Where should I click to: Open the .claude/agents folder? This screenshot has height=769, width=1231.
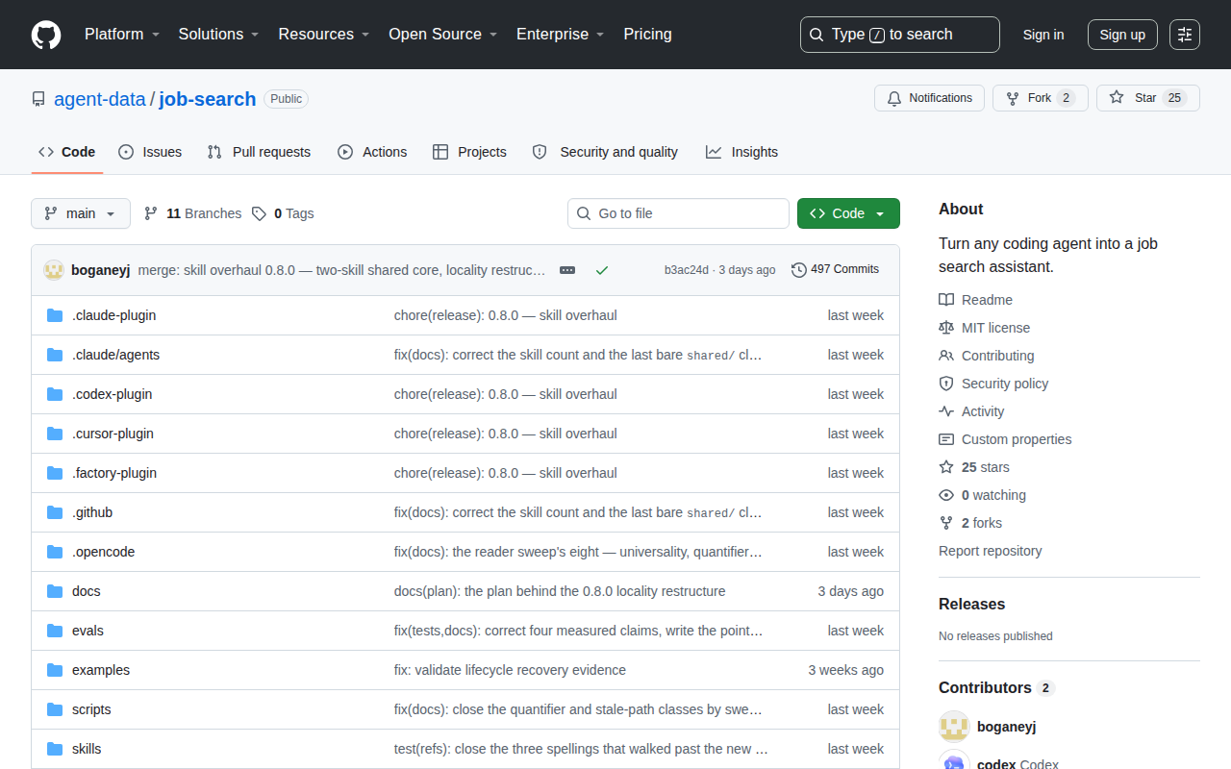coord(115,355)
